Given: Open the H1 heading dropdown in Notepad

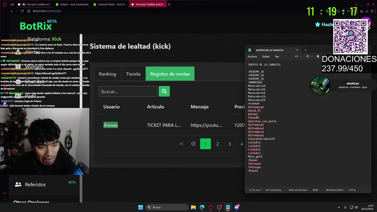Looking at the screenshot, I should click(298, 56).
